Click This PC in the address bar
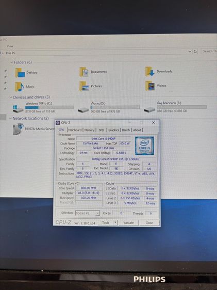The height and width of the screenshot is (290, 217). coord(10,53)
